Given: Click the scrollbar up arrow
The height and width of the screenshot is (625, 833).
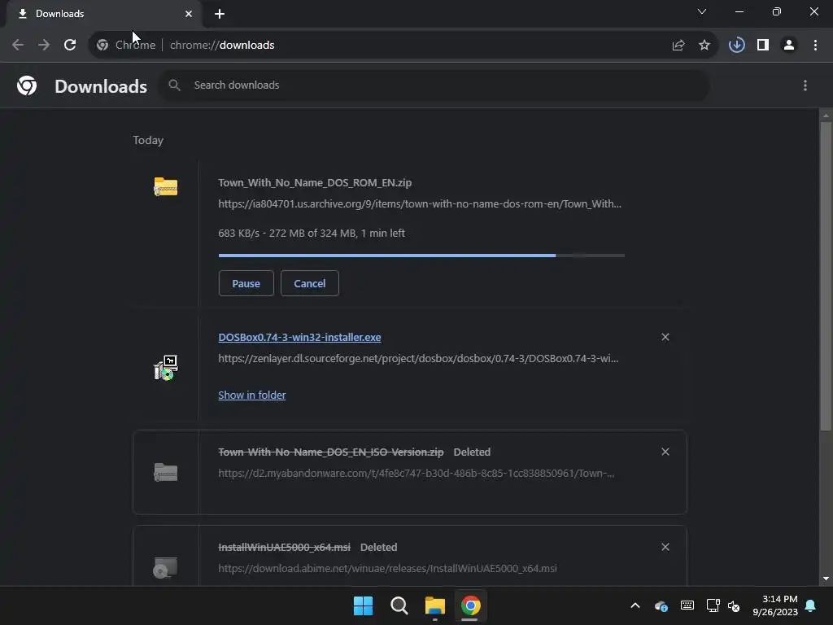Looking at the screenshot, I should pos(826,116).
